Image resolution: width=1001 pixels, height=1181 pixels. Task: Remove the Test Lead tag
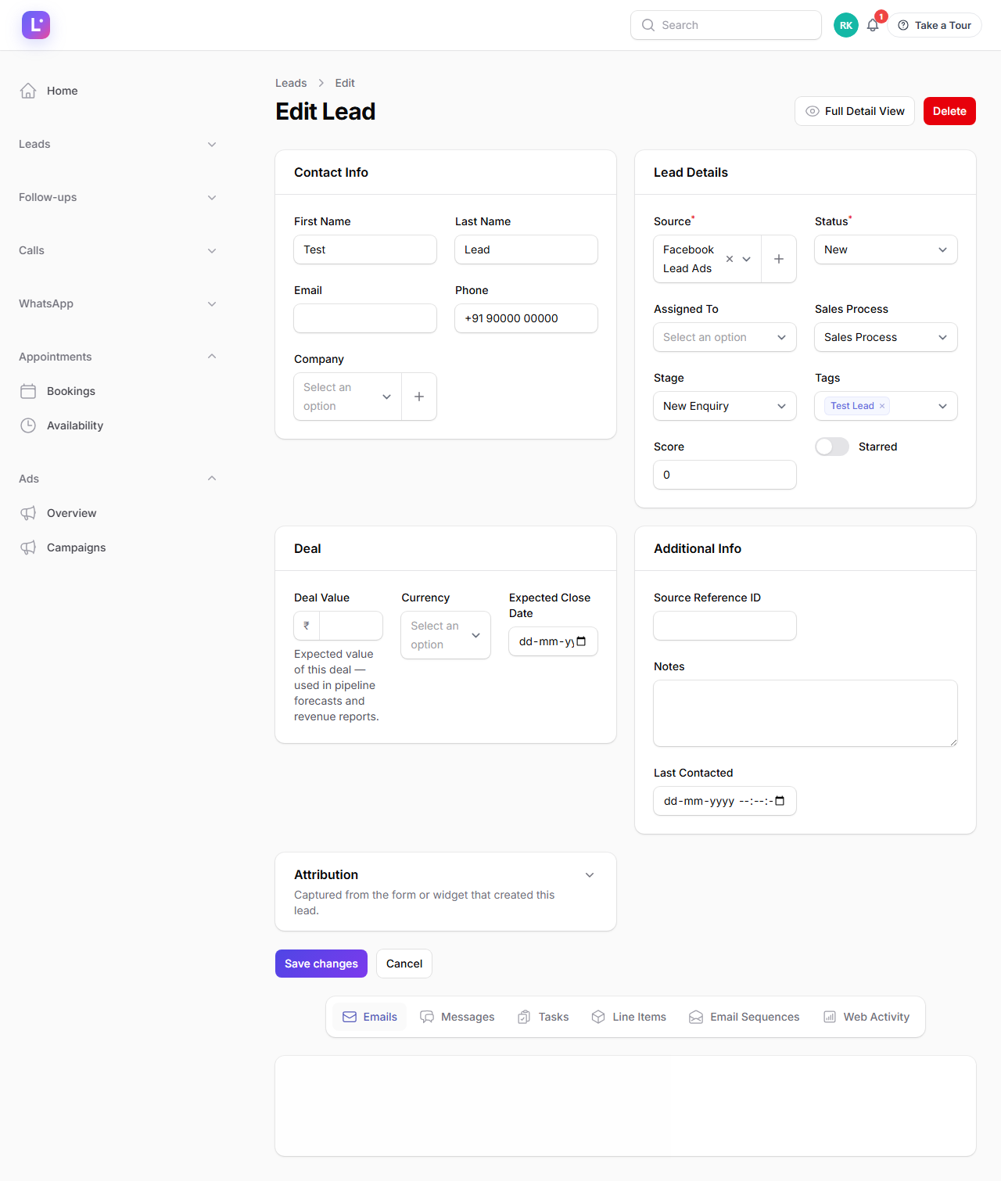click(882, 406)
